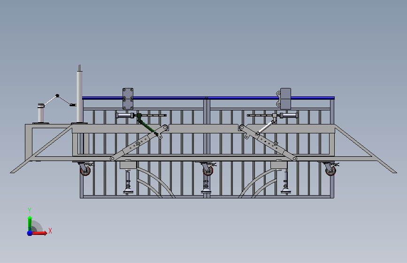Select the short cylinder on left platform
The image size is (407, 263).
coord(41,113)
